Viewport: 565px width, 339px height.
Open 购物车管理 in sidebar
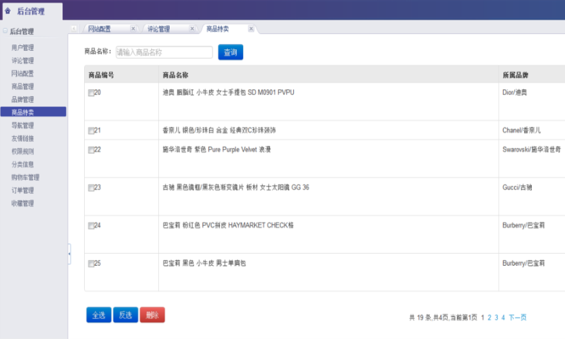click(25, 177)
